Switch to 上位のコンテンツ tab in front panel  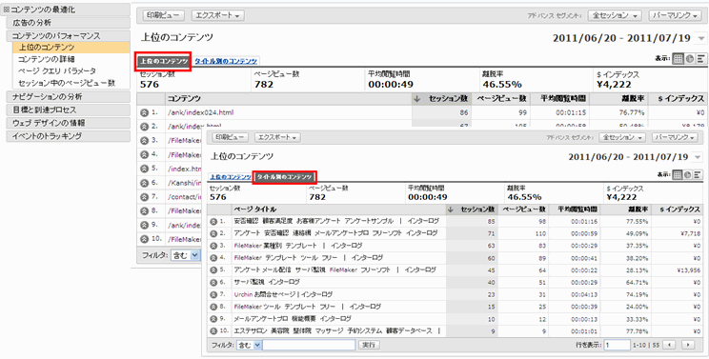tap(231, 177)
